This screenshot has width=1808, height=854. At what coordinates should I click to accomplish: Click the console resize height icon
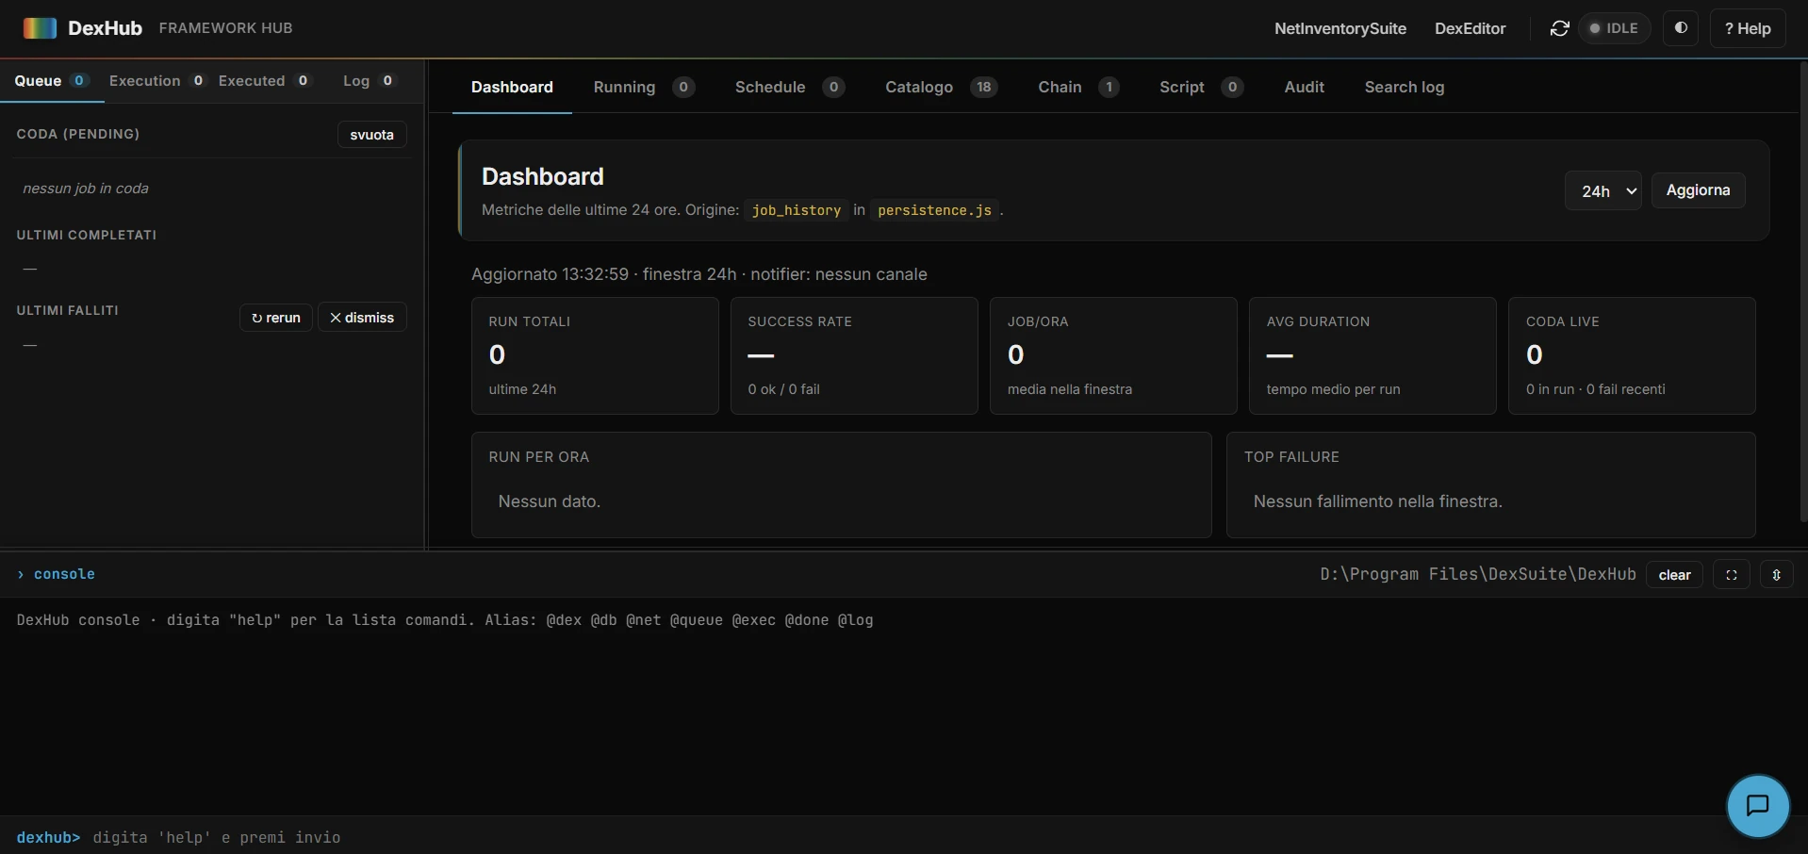click(x=1778, y=574)
